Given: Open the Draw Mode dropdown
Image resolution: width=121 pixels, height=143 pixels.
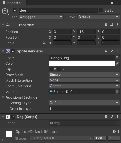Looking at the screenshot, I should tap(84, 75).
